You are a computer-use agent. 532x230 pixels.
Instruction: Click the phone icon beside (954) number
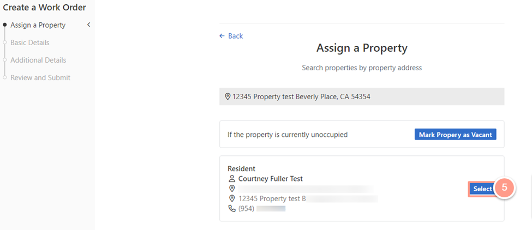tap(232, 208)
